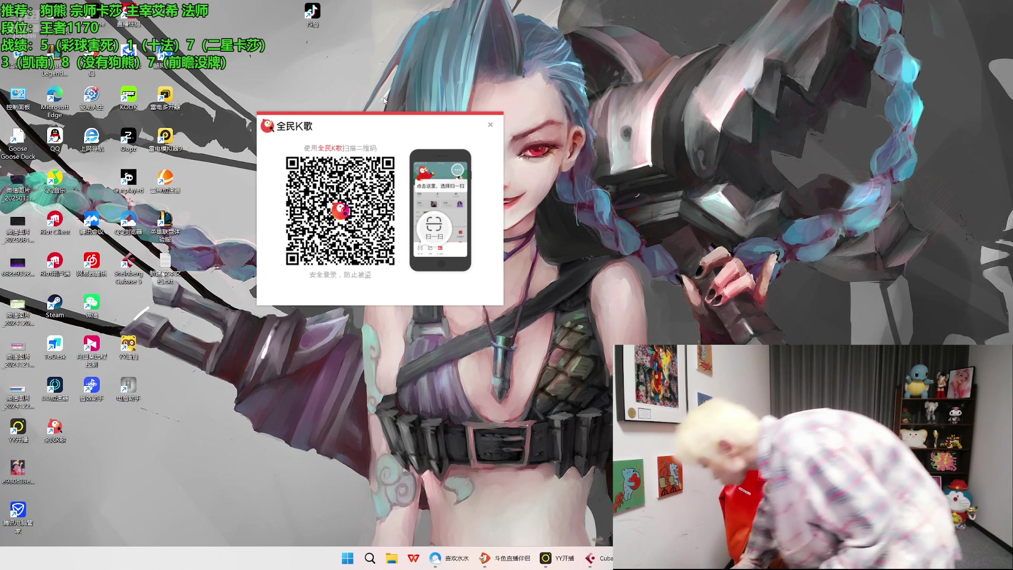Viewport: 1013px width, 570px height.
Task: Open QQ浏览器 desktop shortcut
Action: 128,223
